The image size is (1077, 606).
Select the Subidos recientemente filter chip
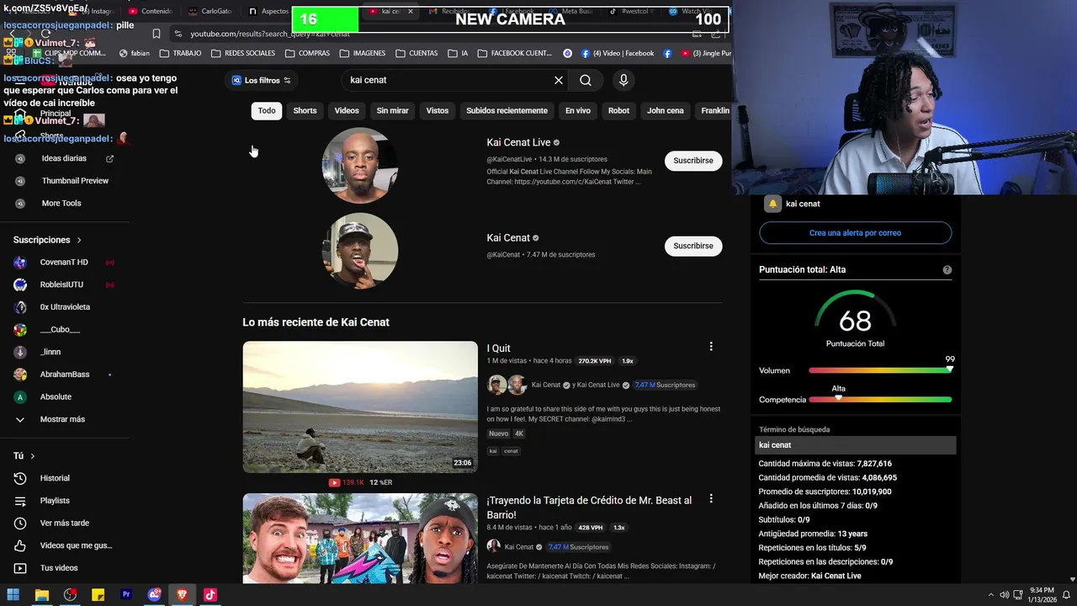pyautogui.click(x=507, y=111)
